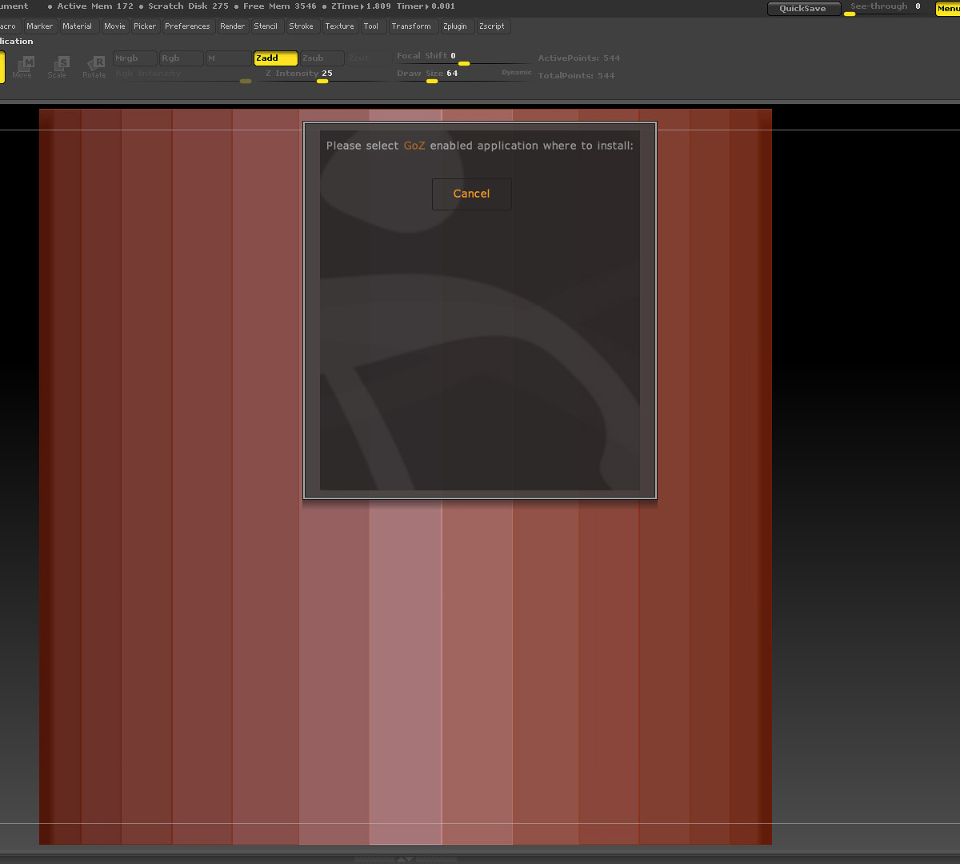The width and height of the screenshot is (960, 864).
Task: Open the Texture menu
Action: coord(339,26)
